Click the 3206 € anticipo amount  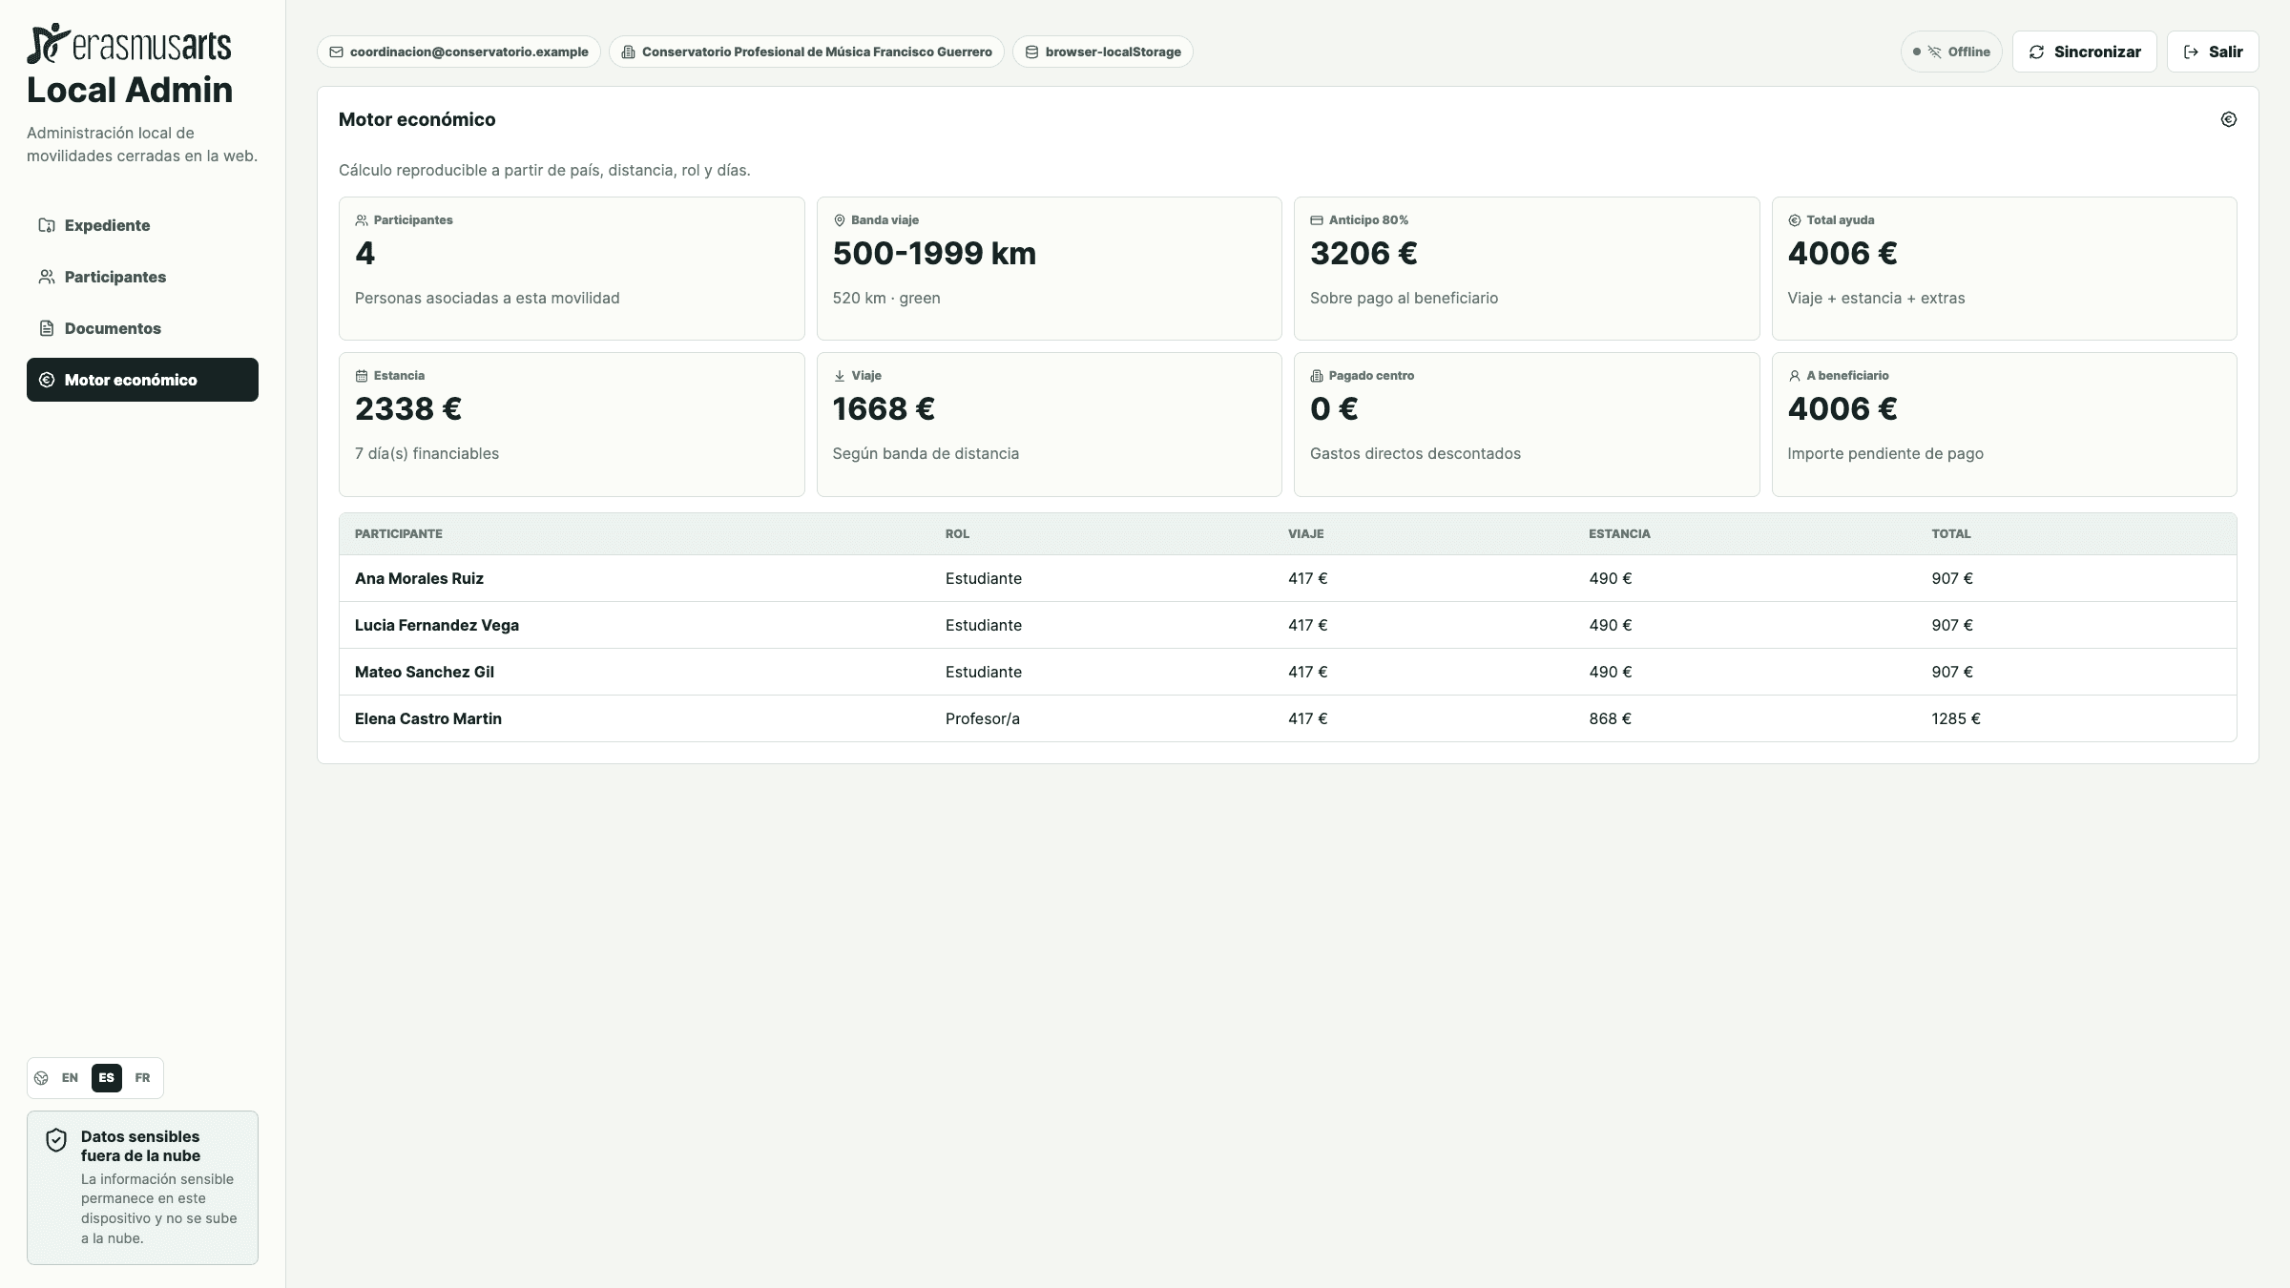(x=1364, y=253)
